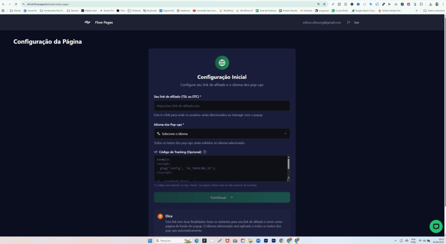Bookmark this page with the star icon
Image resolution: width=446 pixels, height=244 pixels.
click(x=324, y=4)
